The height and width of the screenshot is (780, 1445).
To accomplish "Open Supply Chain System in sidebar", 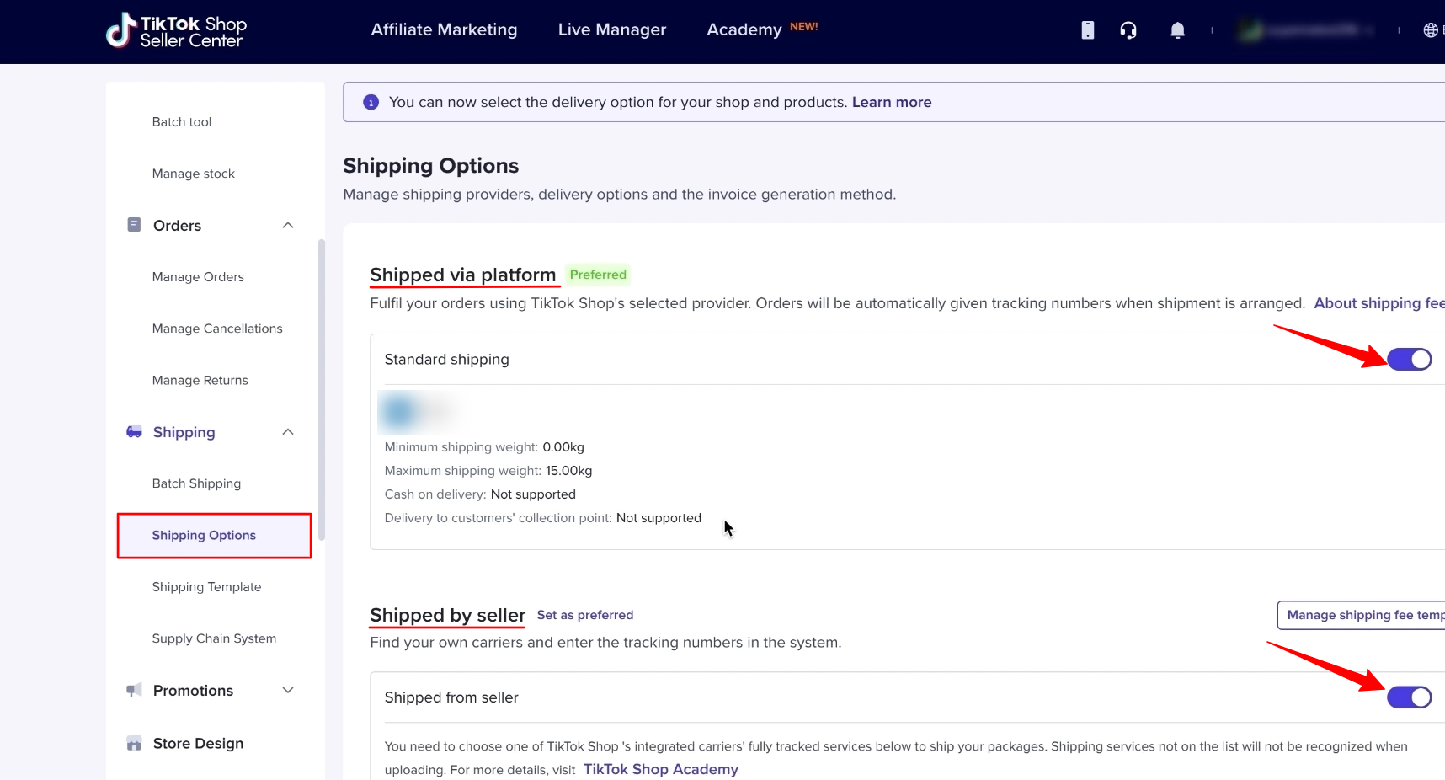I will (214, 638).
